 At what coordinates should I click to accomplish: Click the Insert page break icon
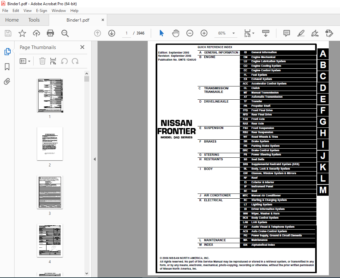[x=53, y=61]
